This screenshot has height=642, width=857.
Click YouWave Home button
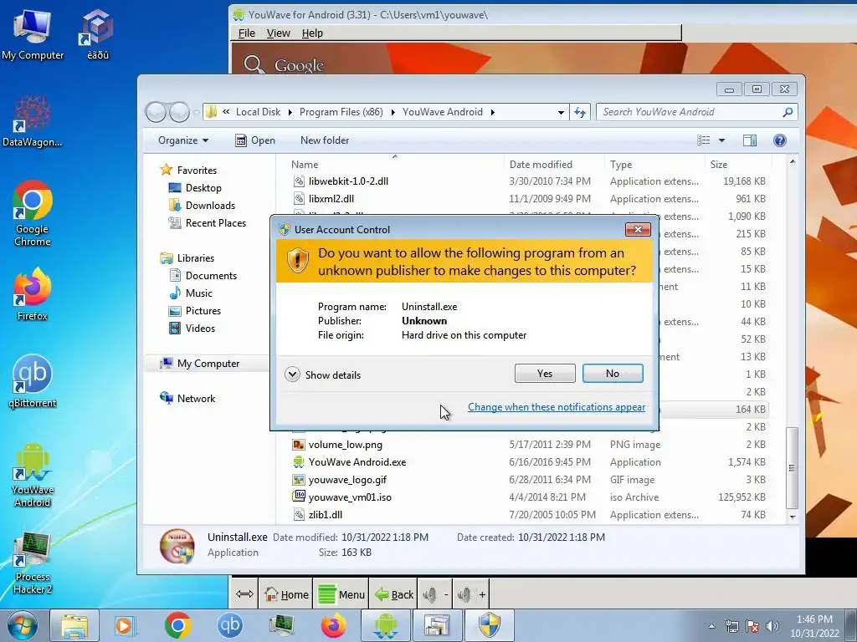286,594
